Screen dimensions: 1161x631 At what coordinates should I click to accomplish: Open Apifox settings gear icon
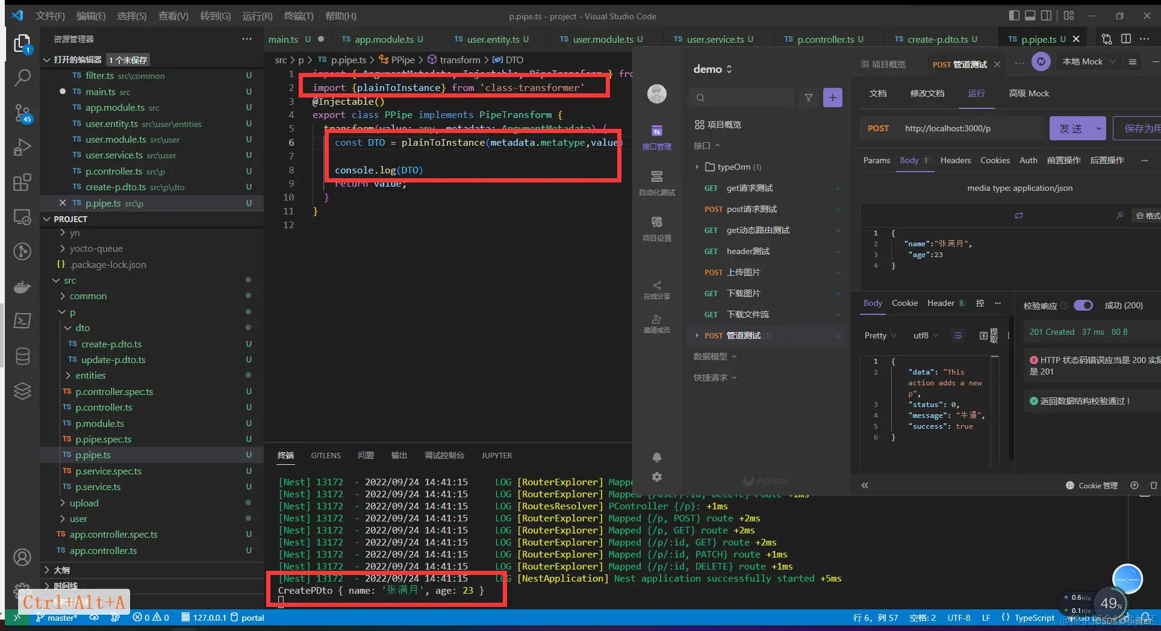(656, 477)
